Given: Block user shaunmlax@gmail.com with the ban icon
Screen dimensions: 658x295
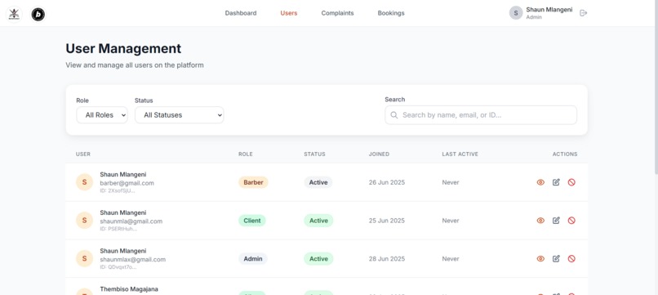Looking at the screenshot, I should [x=571, y=259].
